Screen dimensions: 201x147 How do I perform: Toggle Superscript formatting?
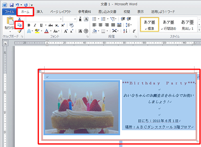click(63, 25)
